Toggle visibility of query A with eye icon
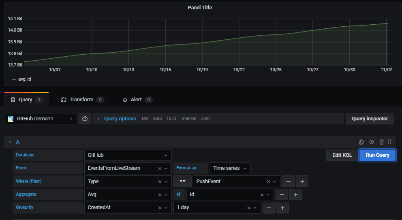402x220 pixels. (x=372, y=142)
